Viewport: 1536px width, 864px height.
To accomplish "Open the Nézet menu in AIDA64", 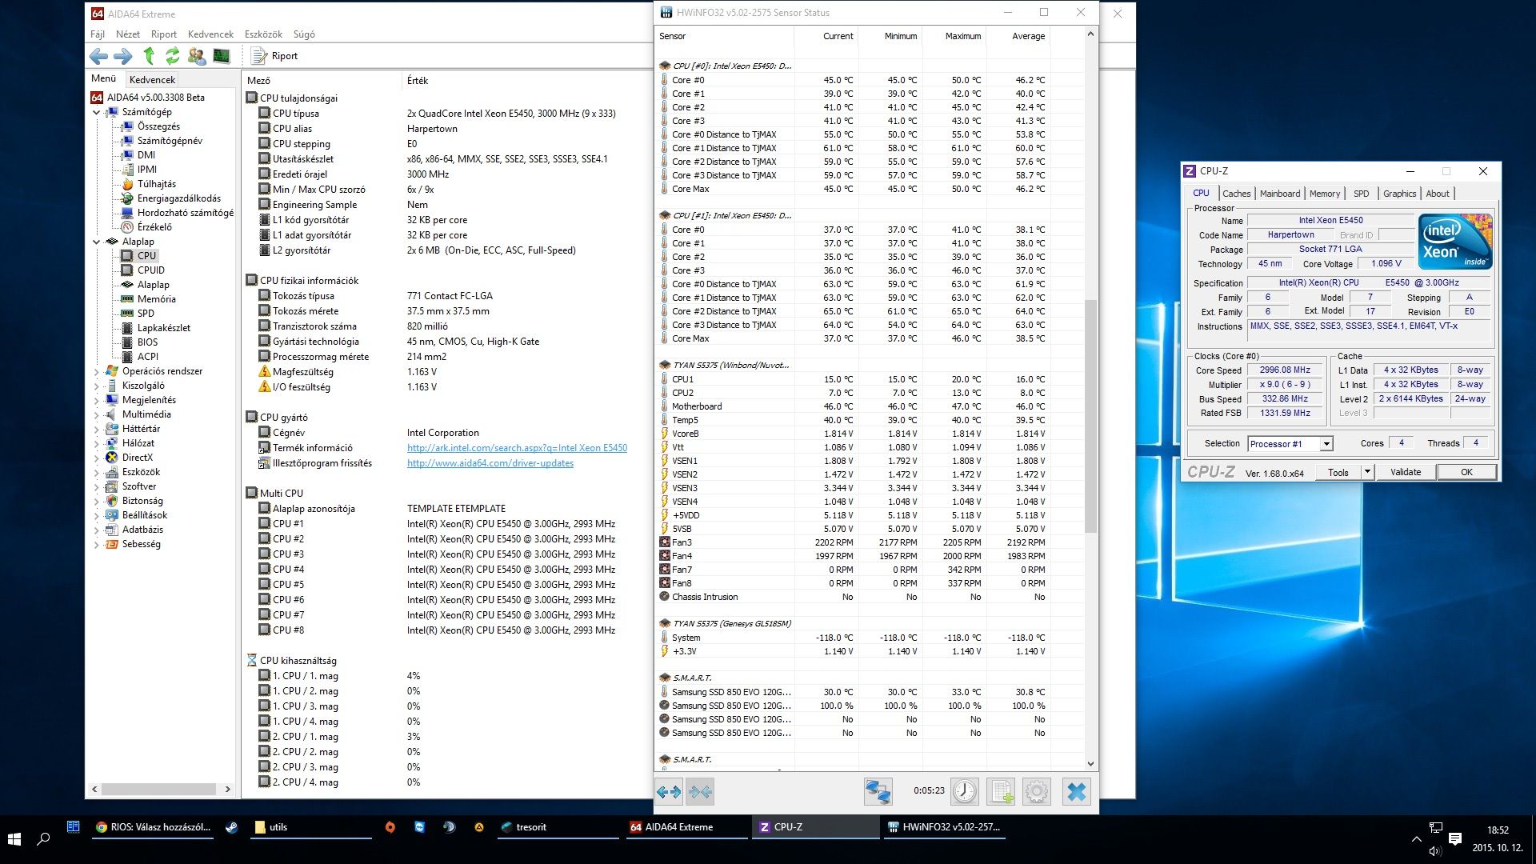I will 127,34.
